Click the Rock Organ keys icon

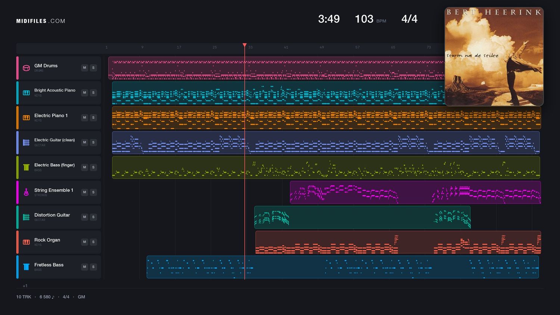[26, 242]
